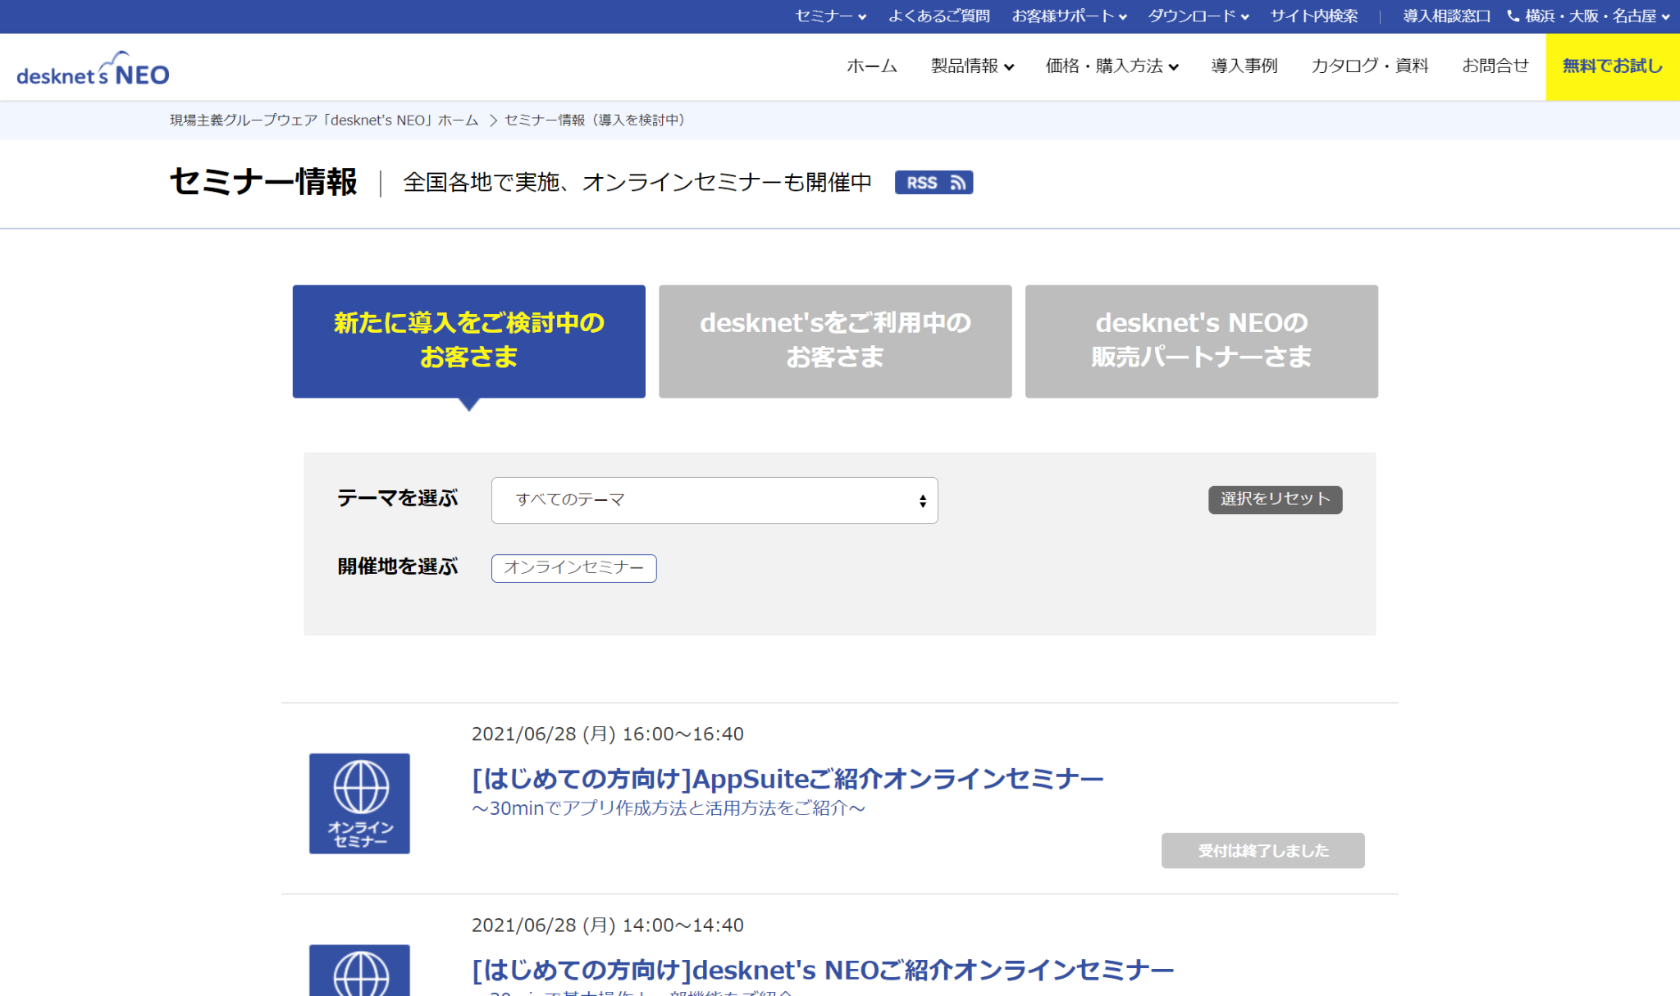Click date 2021/06/28 (月) 14:00~14:40
This screenshot has width=1680, height=996.
pos(608,925)
